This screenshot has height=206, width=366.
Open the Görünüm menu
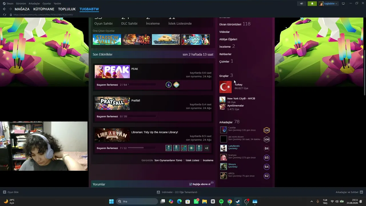pyautogui.click(x=21, y=3)
